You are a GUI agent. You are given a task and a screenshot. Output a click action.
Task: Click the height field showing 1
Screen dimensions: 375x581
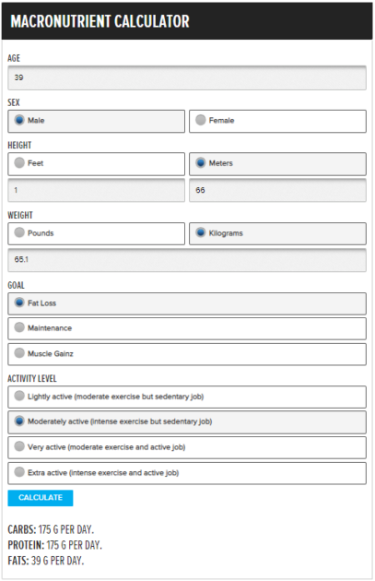tap(96, 191)
